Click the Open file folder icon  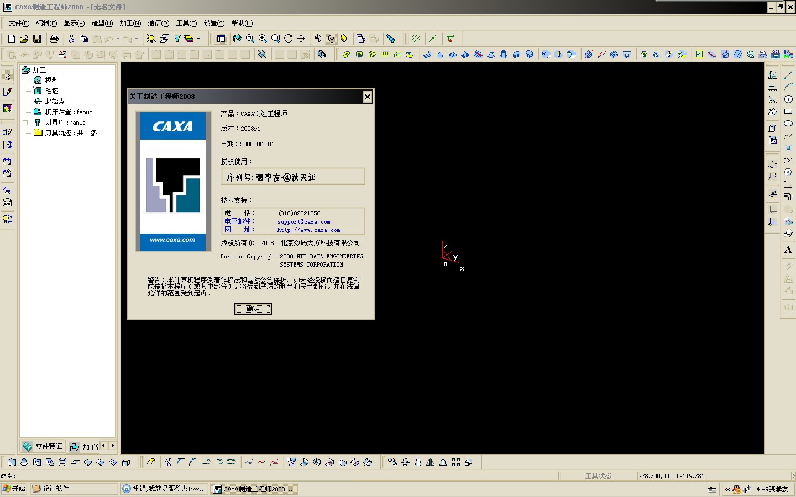[x=24, y=39]
